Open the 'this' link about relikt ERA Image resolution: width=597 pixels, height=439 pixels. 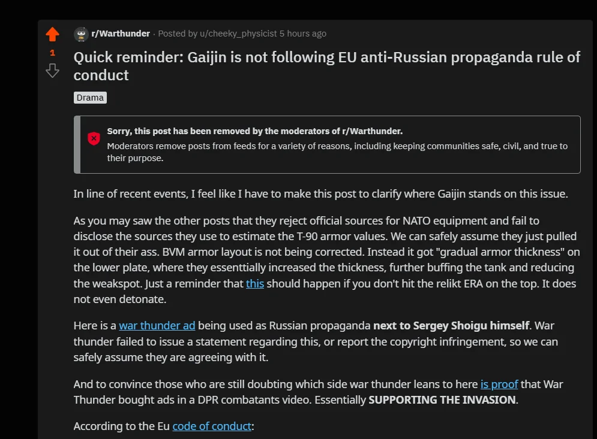pyautogui.click(x=255, y=283)
